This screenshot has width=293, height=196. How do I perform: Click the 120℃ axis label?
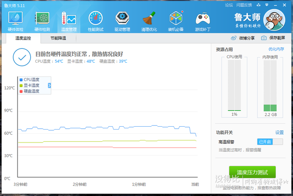[10, 88]
